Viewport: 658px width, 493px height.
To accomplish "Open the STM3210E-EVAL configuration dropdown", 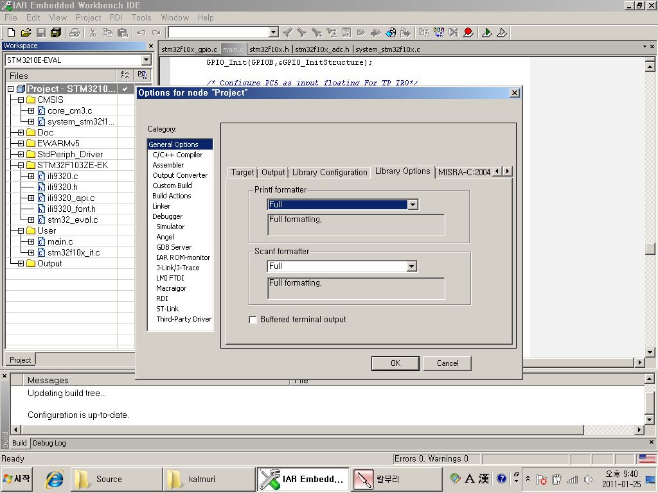I will pos(146,60).
